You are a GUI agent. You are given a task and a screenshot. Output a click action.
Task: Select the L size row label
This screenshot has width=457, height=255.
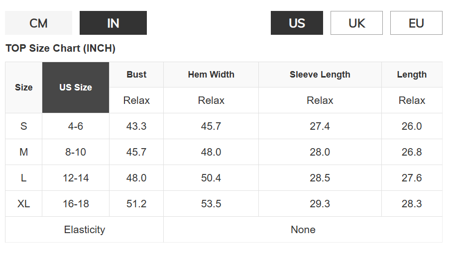point(23,178)
